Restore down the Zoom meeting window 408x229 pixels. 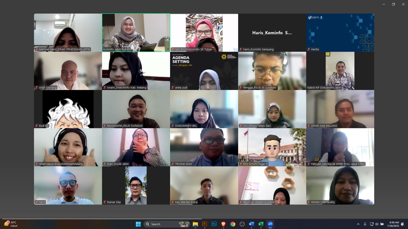coord(393,4)
